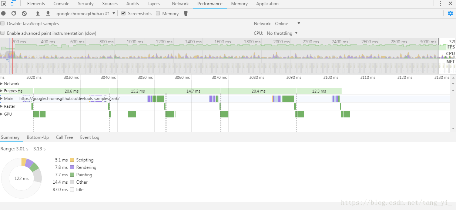The height and width of the screenshot is (210, 456).
Task: Click the Range: 3.01 s – 3.13 s text
Action: click(23, 149)
